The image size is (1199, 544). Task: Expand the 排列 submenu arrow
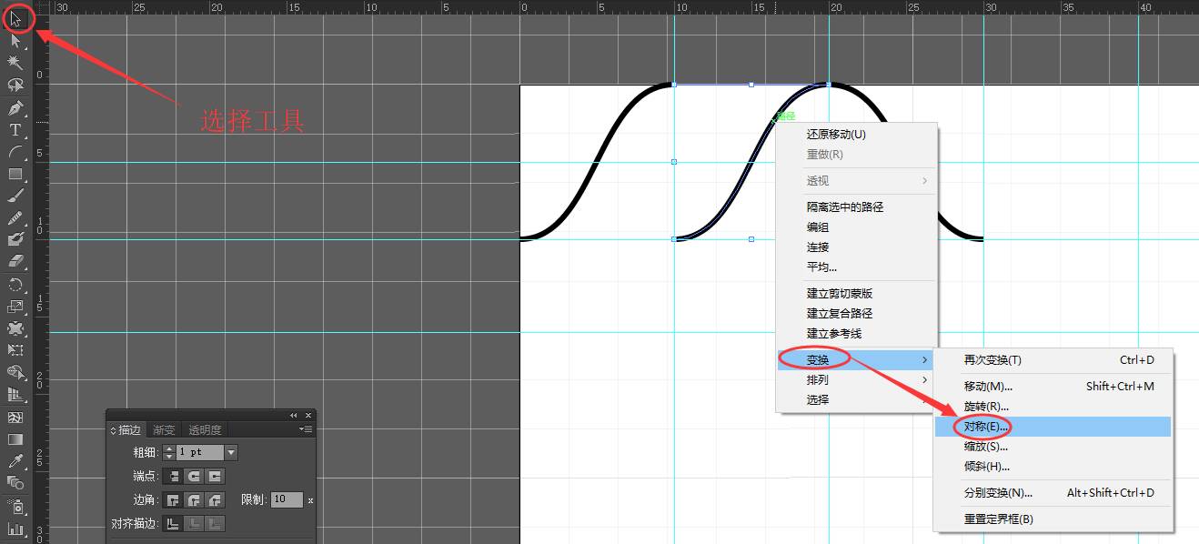925,379
